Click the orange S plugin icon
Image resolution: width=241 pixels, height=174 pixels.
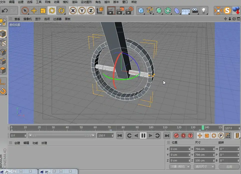click(x=227, y=10)
